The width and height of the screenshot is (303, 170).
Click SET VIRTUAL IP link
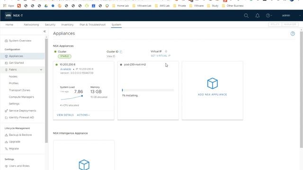(x=160, y=56)
